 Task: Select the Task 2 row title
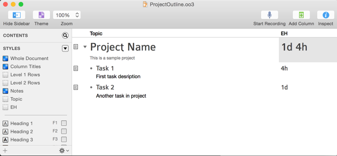[105, 87]
